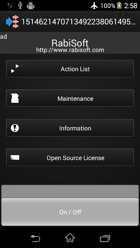Tap the app arrows icon in title bar

(12, 22)
